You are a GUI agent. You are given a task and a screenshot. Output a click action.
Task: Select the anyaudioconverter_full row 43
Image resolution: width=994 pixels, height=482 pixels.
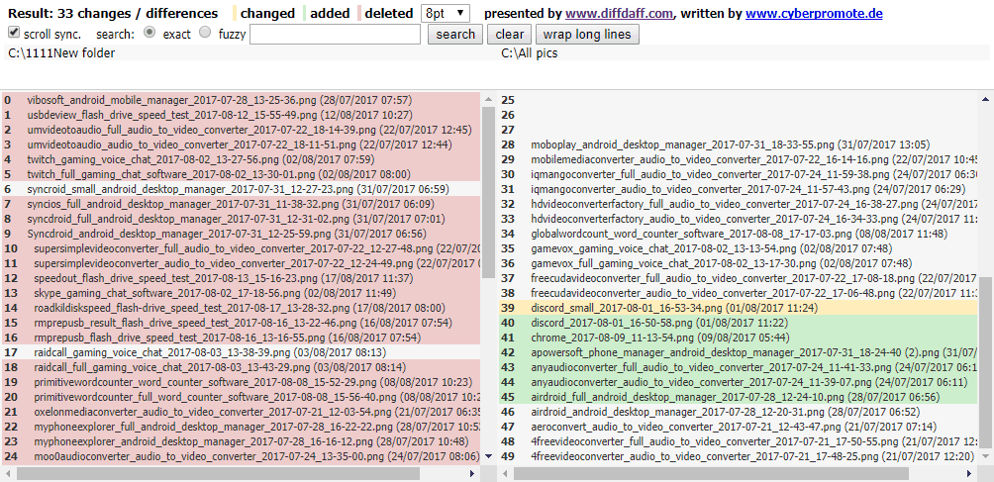[738, 367]
